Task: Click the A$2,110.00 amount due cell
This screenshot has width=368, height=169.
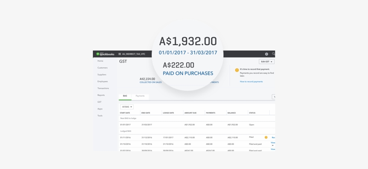Action: [190, 137]
